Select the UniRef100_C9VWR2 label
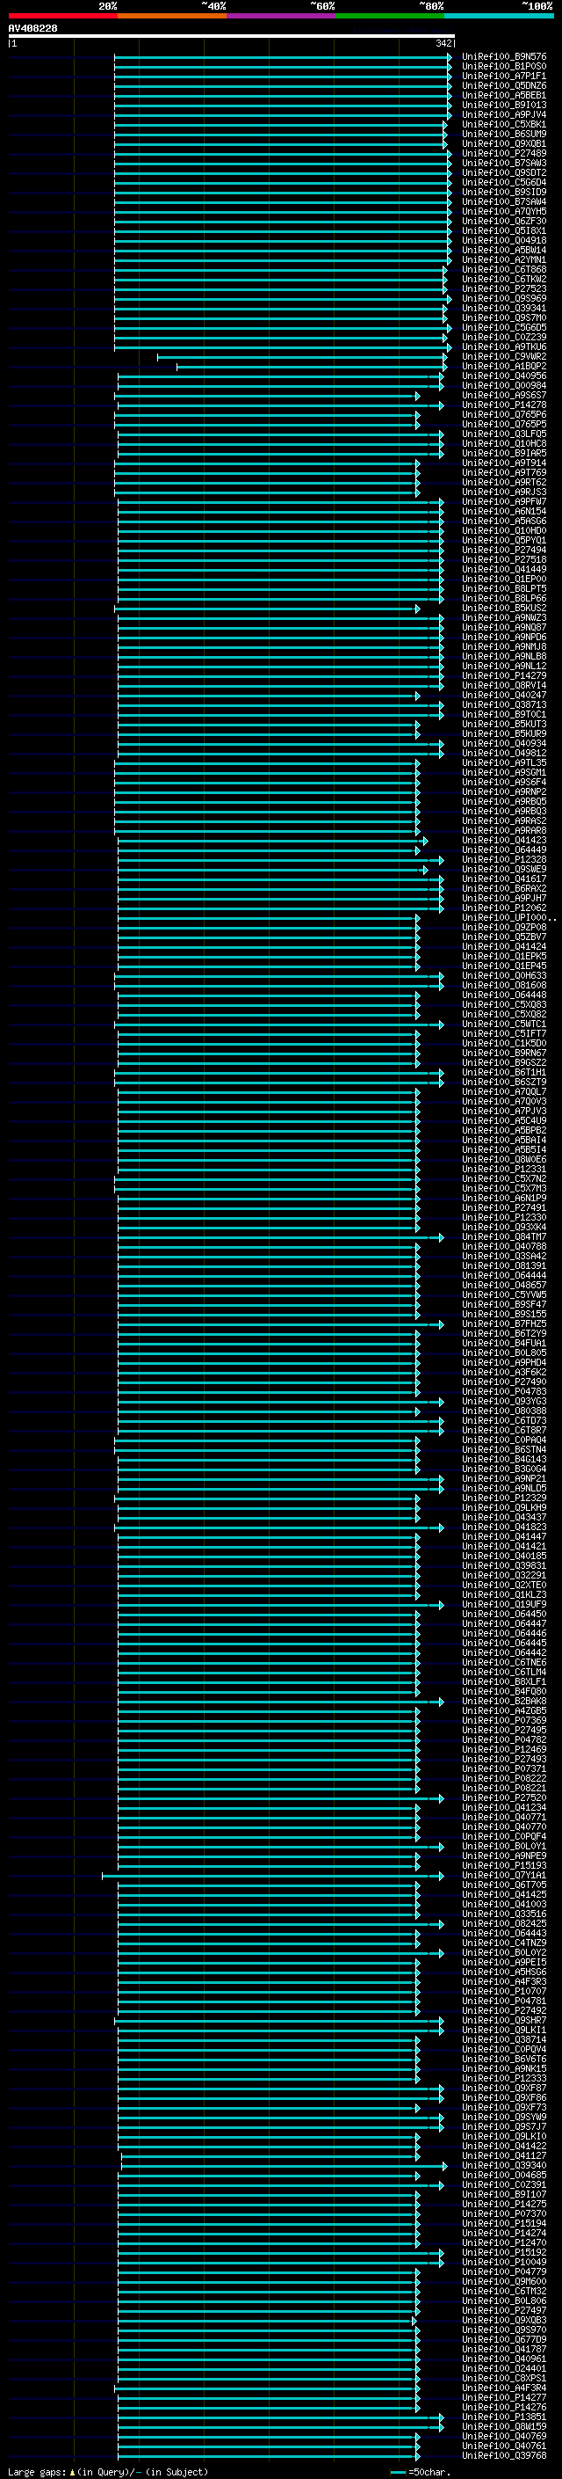Image resolution: width=562 pixels, height=2479 pixels. (504, 356)
